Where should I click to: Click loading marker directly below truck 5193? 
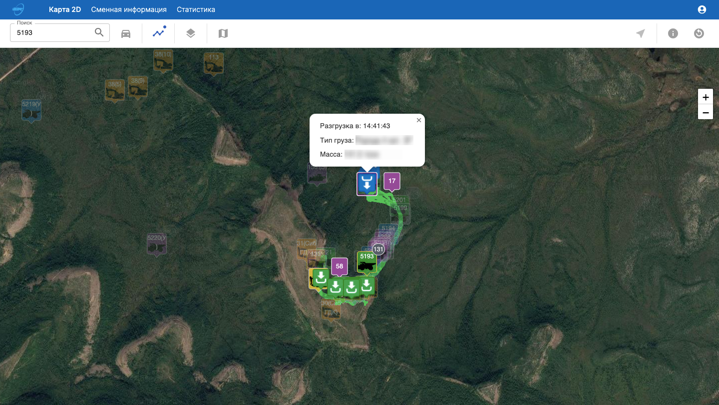coord(367,286)
